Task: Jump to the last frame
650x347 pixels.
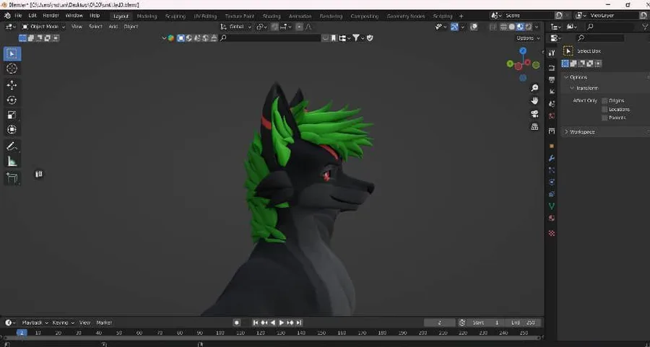Action: tap(299, 322)
